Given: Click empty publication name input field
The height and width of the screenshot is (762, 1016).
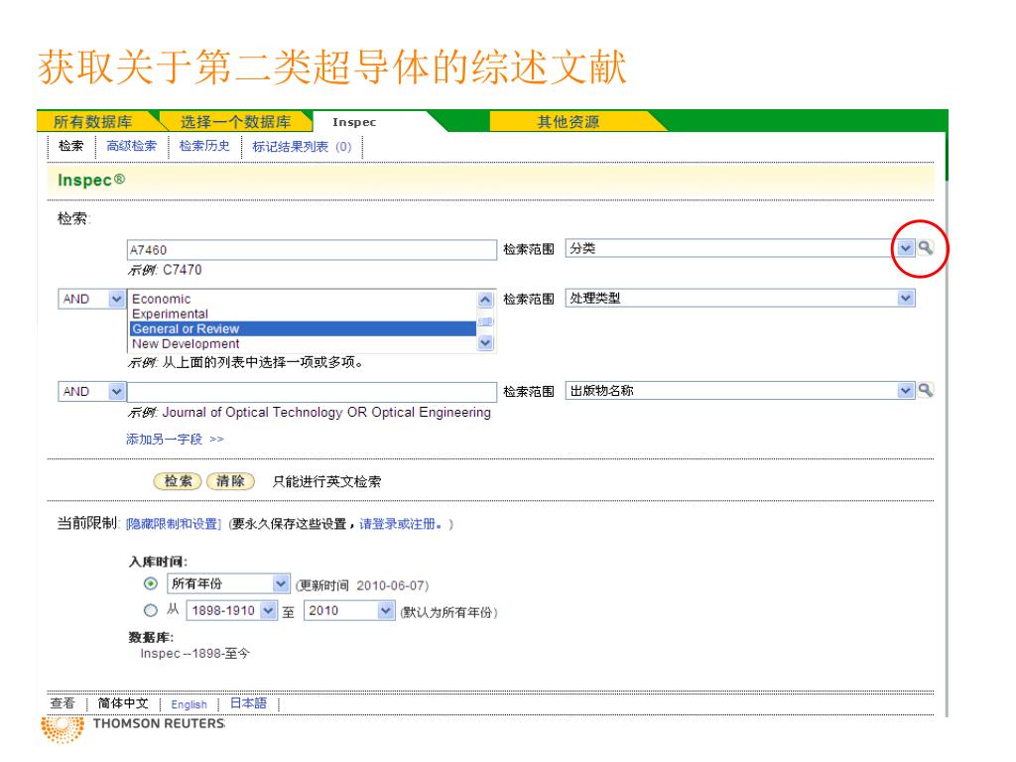Looking at the screenshot, I should coord(312,391).
